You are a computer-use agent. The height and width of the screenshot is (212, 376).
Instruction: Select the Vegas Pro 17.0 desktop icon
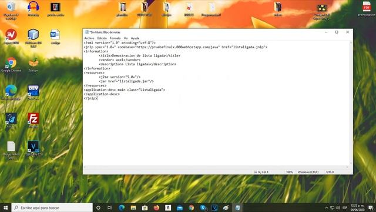[33, 147]
